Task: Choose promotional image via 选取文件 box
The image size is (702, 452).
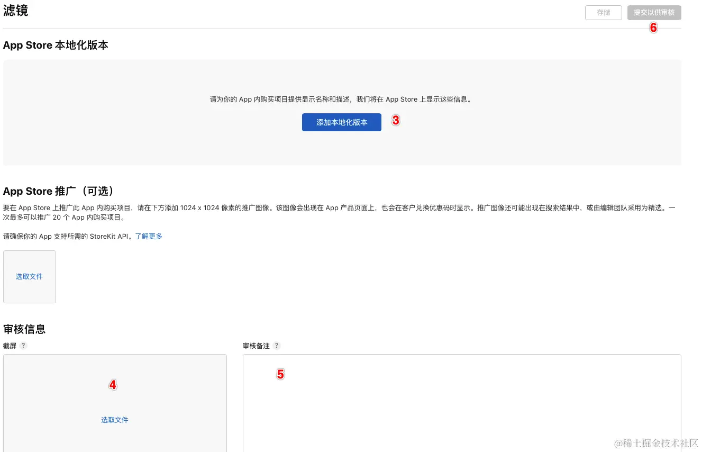Action: tap(30, 277)
